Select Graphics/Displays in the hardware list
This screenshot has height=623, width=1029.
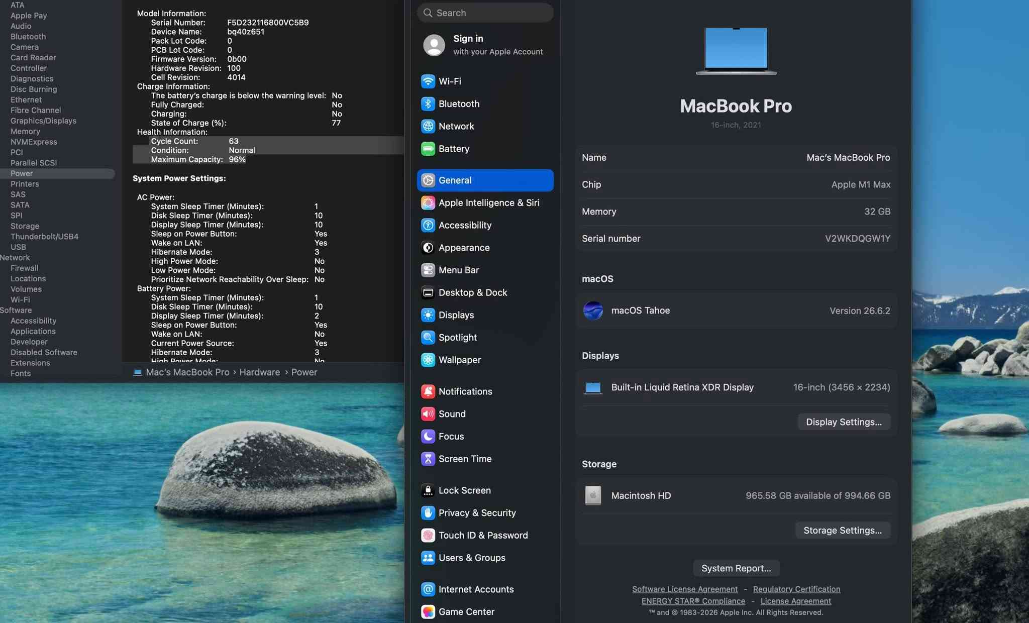pyautogui.click(x=43, y=121)
